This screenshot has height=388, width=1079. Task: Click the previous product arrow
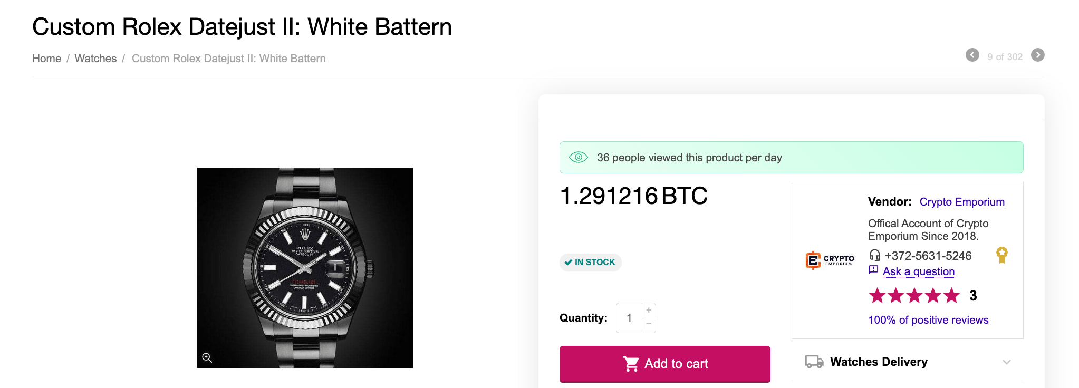(x=973, y=55)
